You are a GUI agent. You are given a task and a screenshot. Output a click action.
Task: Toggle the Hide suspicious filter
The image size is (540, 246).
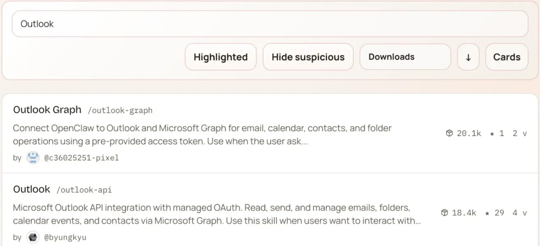click(x=308, y=57)
